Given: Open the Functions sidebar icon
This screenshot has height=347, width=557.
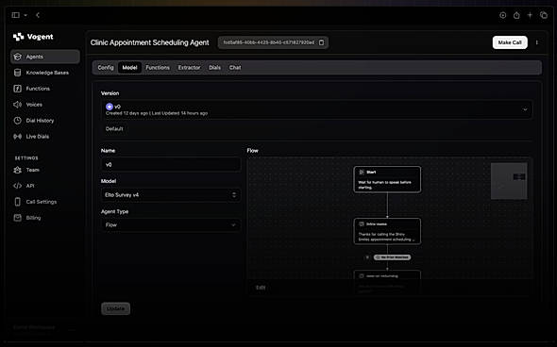Looking at the screenshot, I should coord(17,89).
